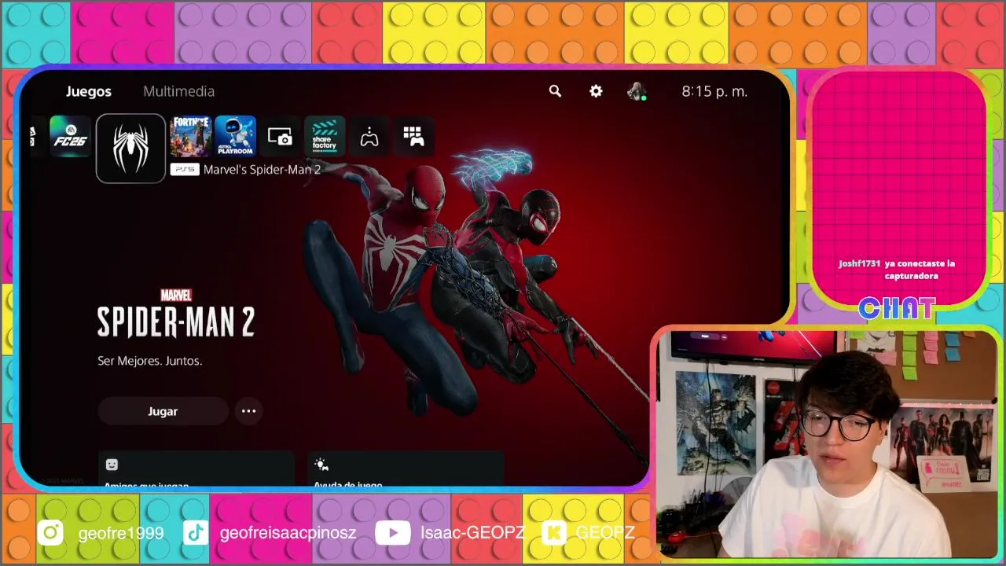Select the Spider-Man 2 spider logo tile
Screen dimensions: 1006x566
point(130,149)
